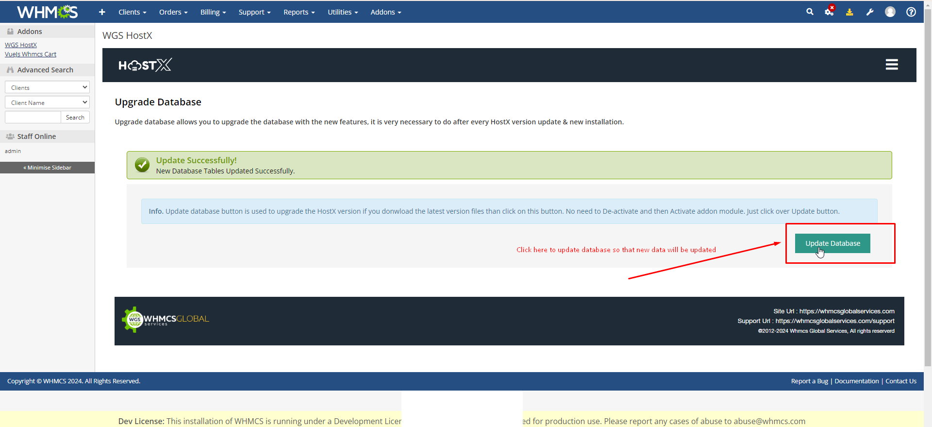Click the download update icon
This screenshot has width=932, height=427.
[x=849, y=12]
